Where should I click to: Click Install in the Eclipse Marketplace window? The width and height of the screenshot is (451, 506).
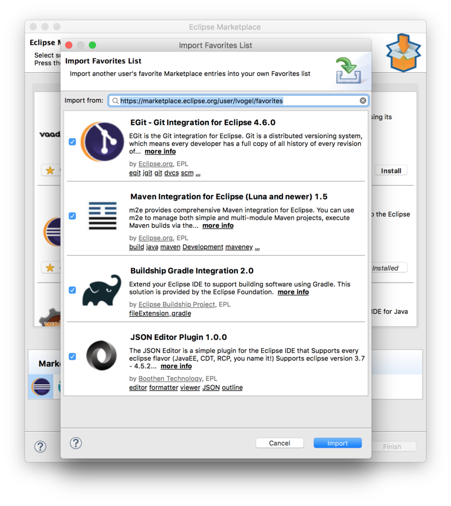coord(391,170)
